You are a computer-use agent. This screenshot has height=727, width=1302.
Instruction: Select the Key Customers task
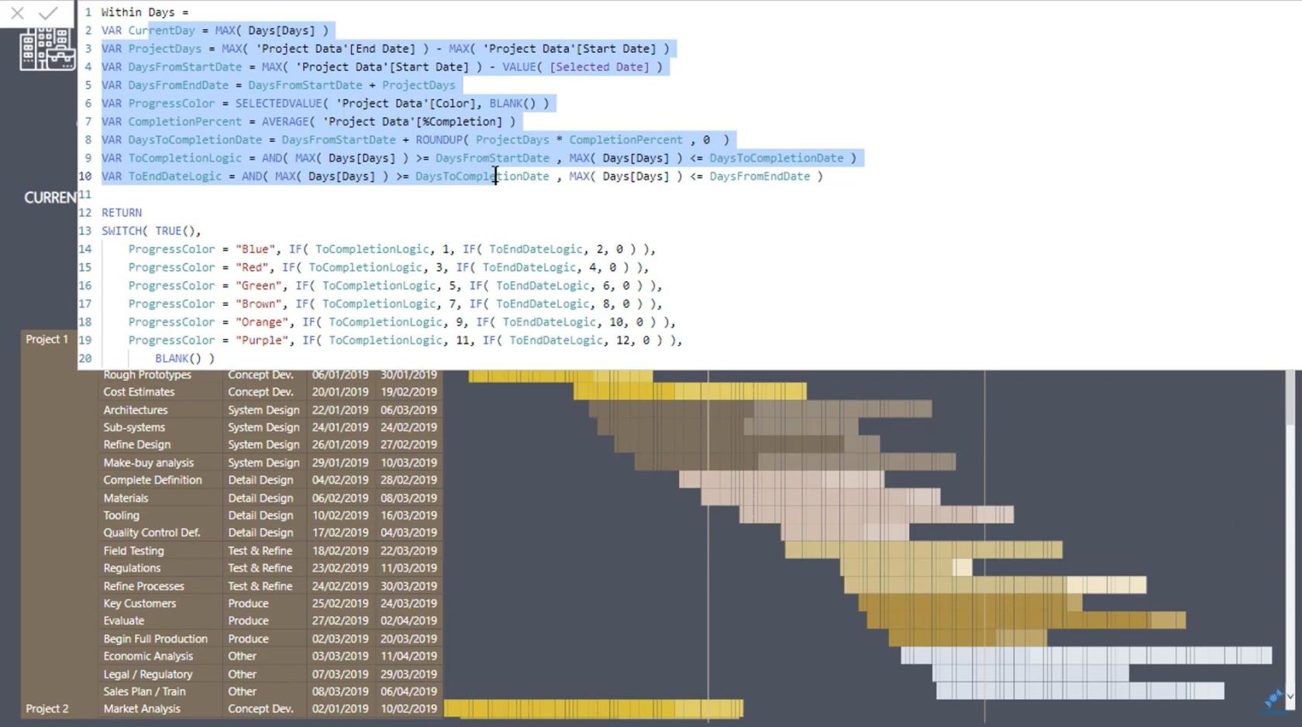pyautogui.click(x=139, y=603)
